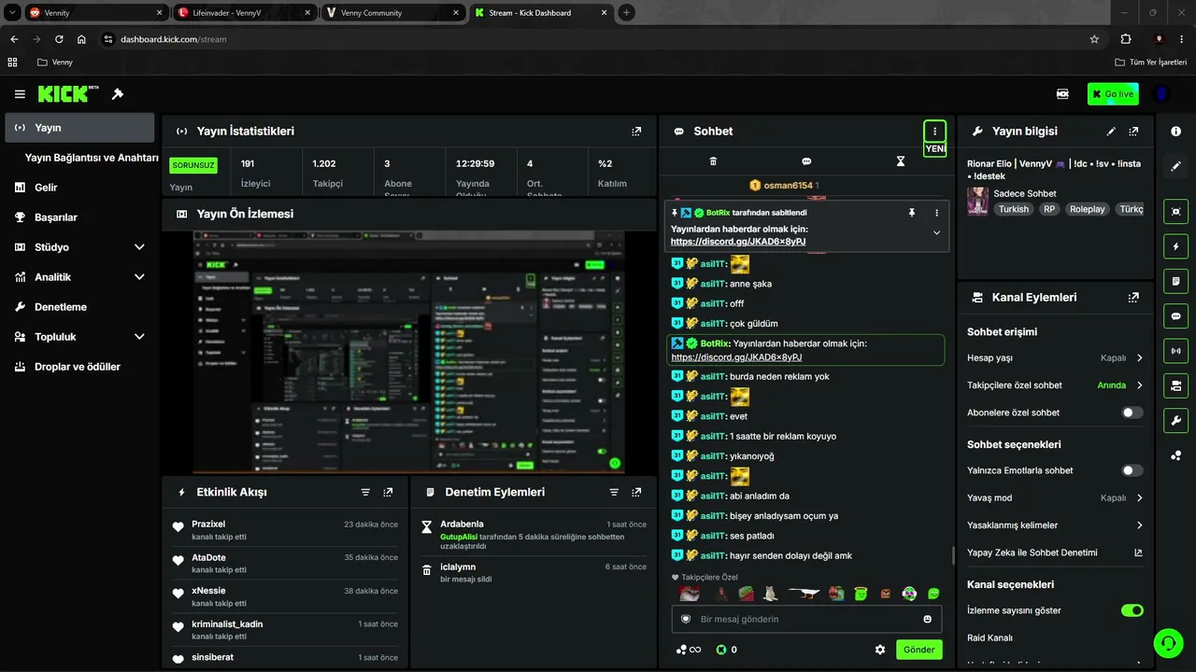Screen dimensions: 1196x672
Task: Open the hamburger sidebar menu
Action: coord(20,94)
